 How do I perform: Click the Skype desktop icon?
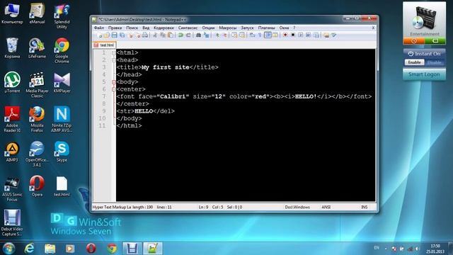click(x=62, y=151)
